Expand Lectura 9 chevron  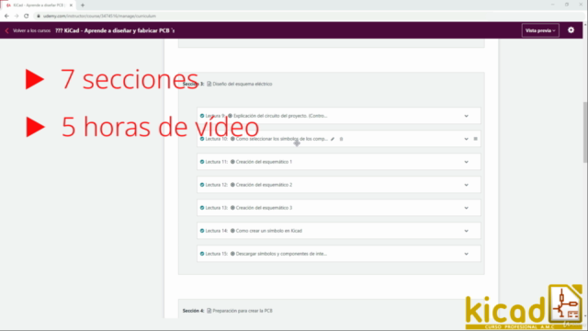pyautogui.click(x=466, y=116)
